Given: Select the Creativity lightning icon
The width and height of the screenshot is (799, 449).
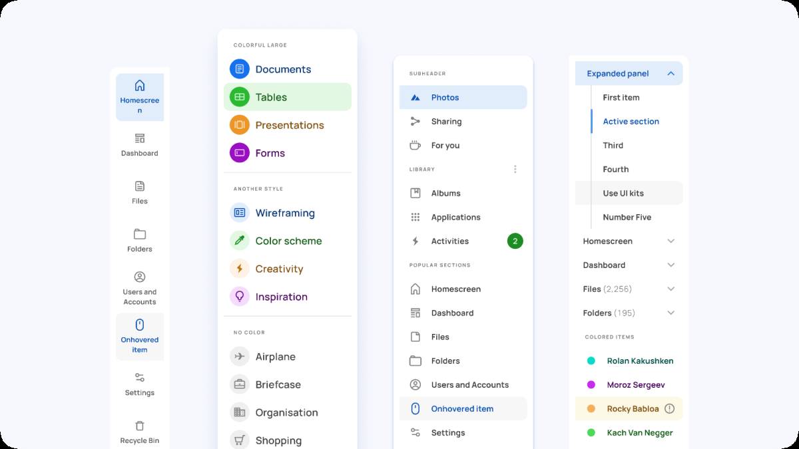Looking at the screenshot, I should [x=240, y=269].
